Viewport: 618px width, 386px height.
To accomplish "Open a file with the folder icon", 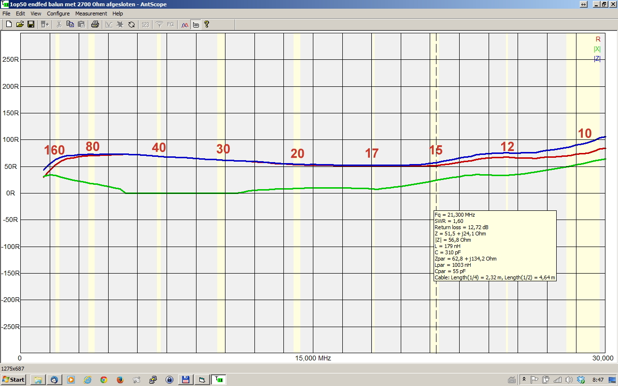I will 20,24.
